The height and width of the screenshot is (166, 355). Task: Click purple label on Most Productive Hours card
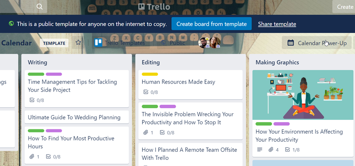54,131
